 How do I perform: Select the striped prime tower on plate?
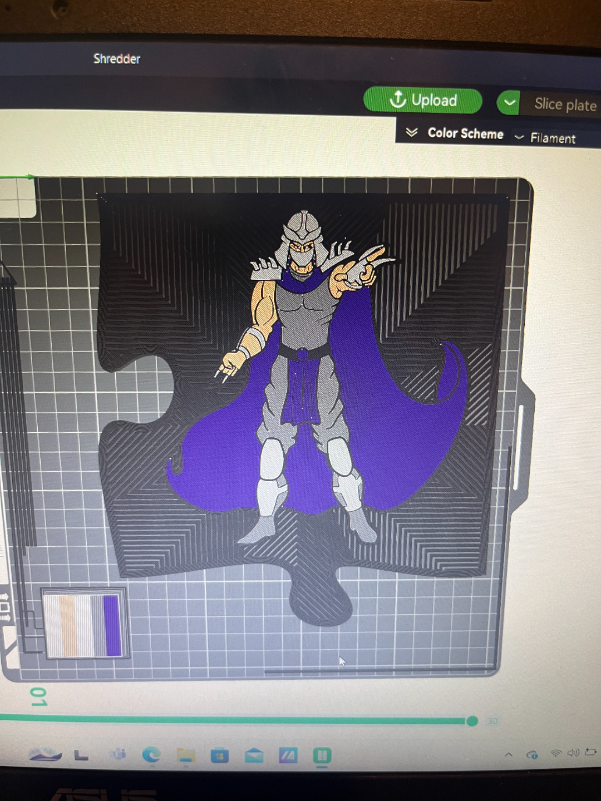click(x=84, y=624)
